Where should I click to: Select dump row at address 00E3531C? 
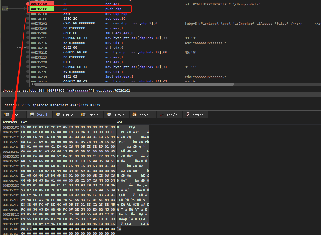coord(76,214)
